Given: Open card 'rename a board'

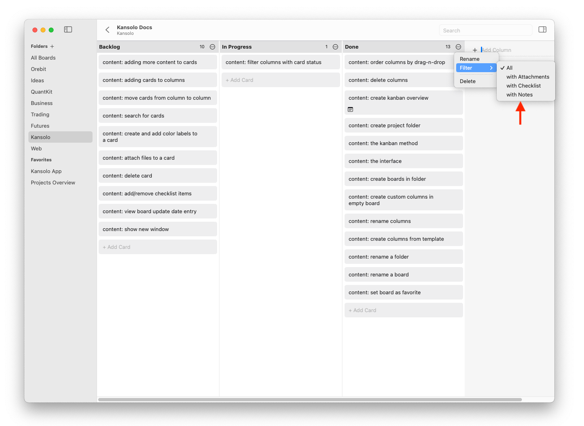Looking at the screenshot, I should coord(404,274).
